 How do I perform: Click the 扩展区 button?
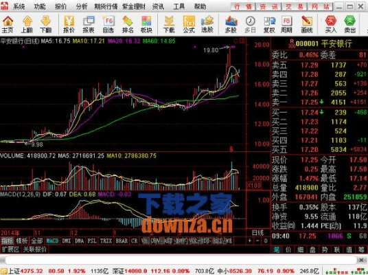pos(10,249)
